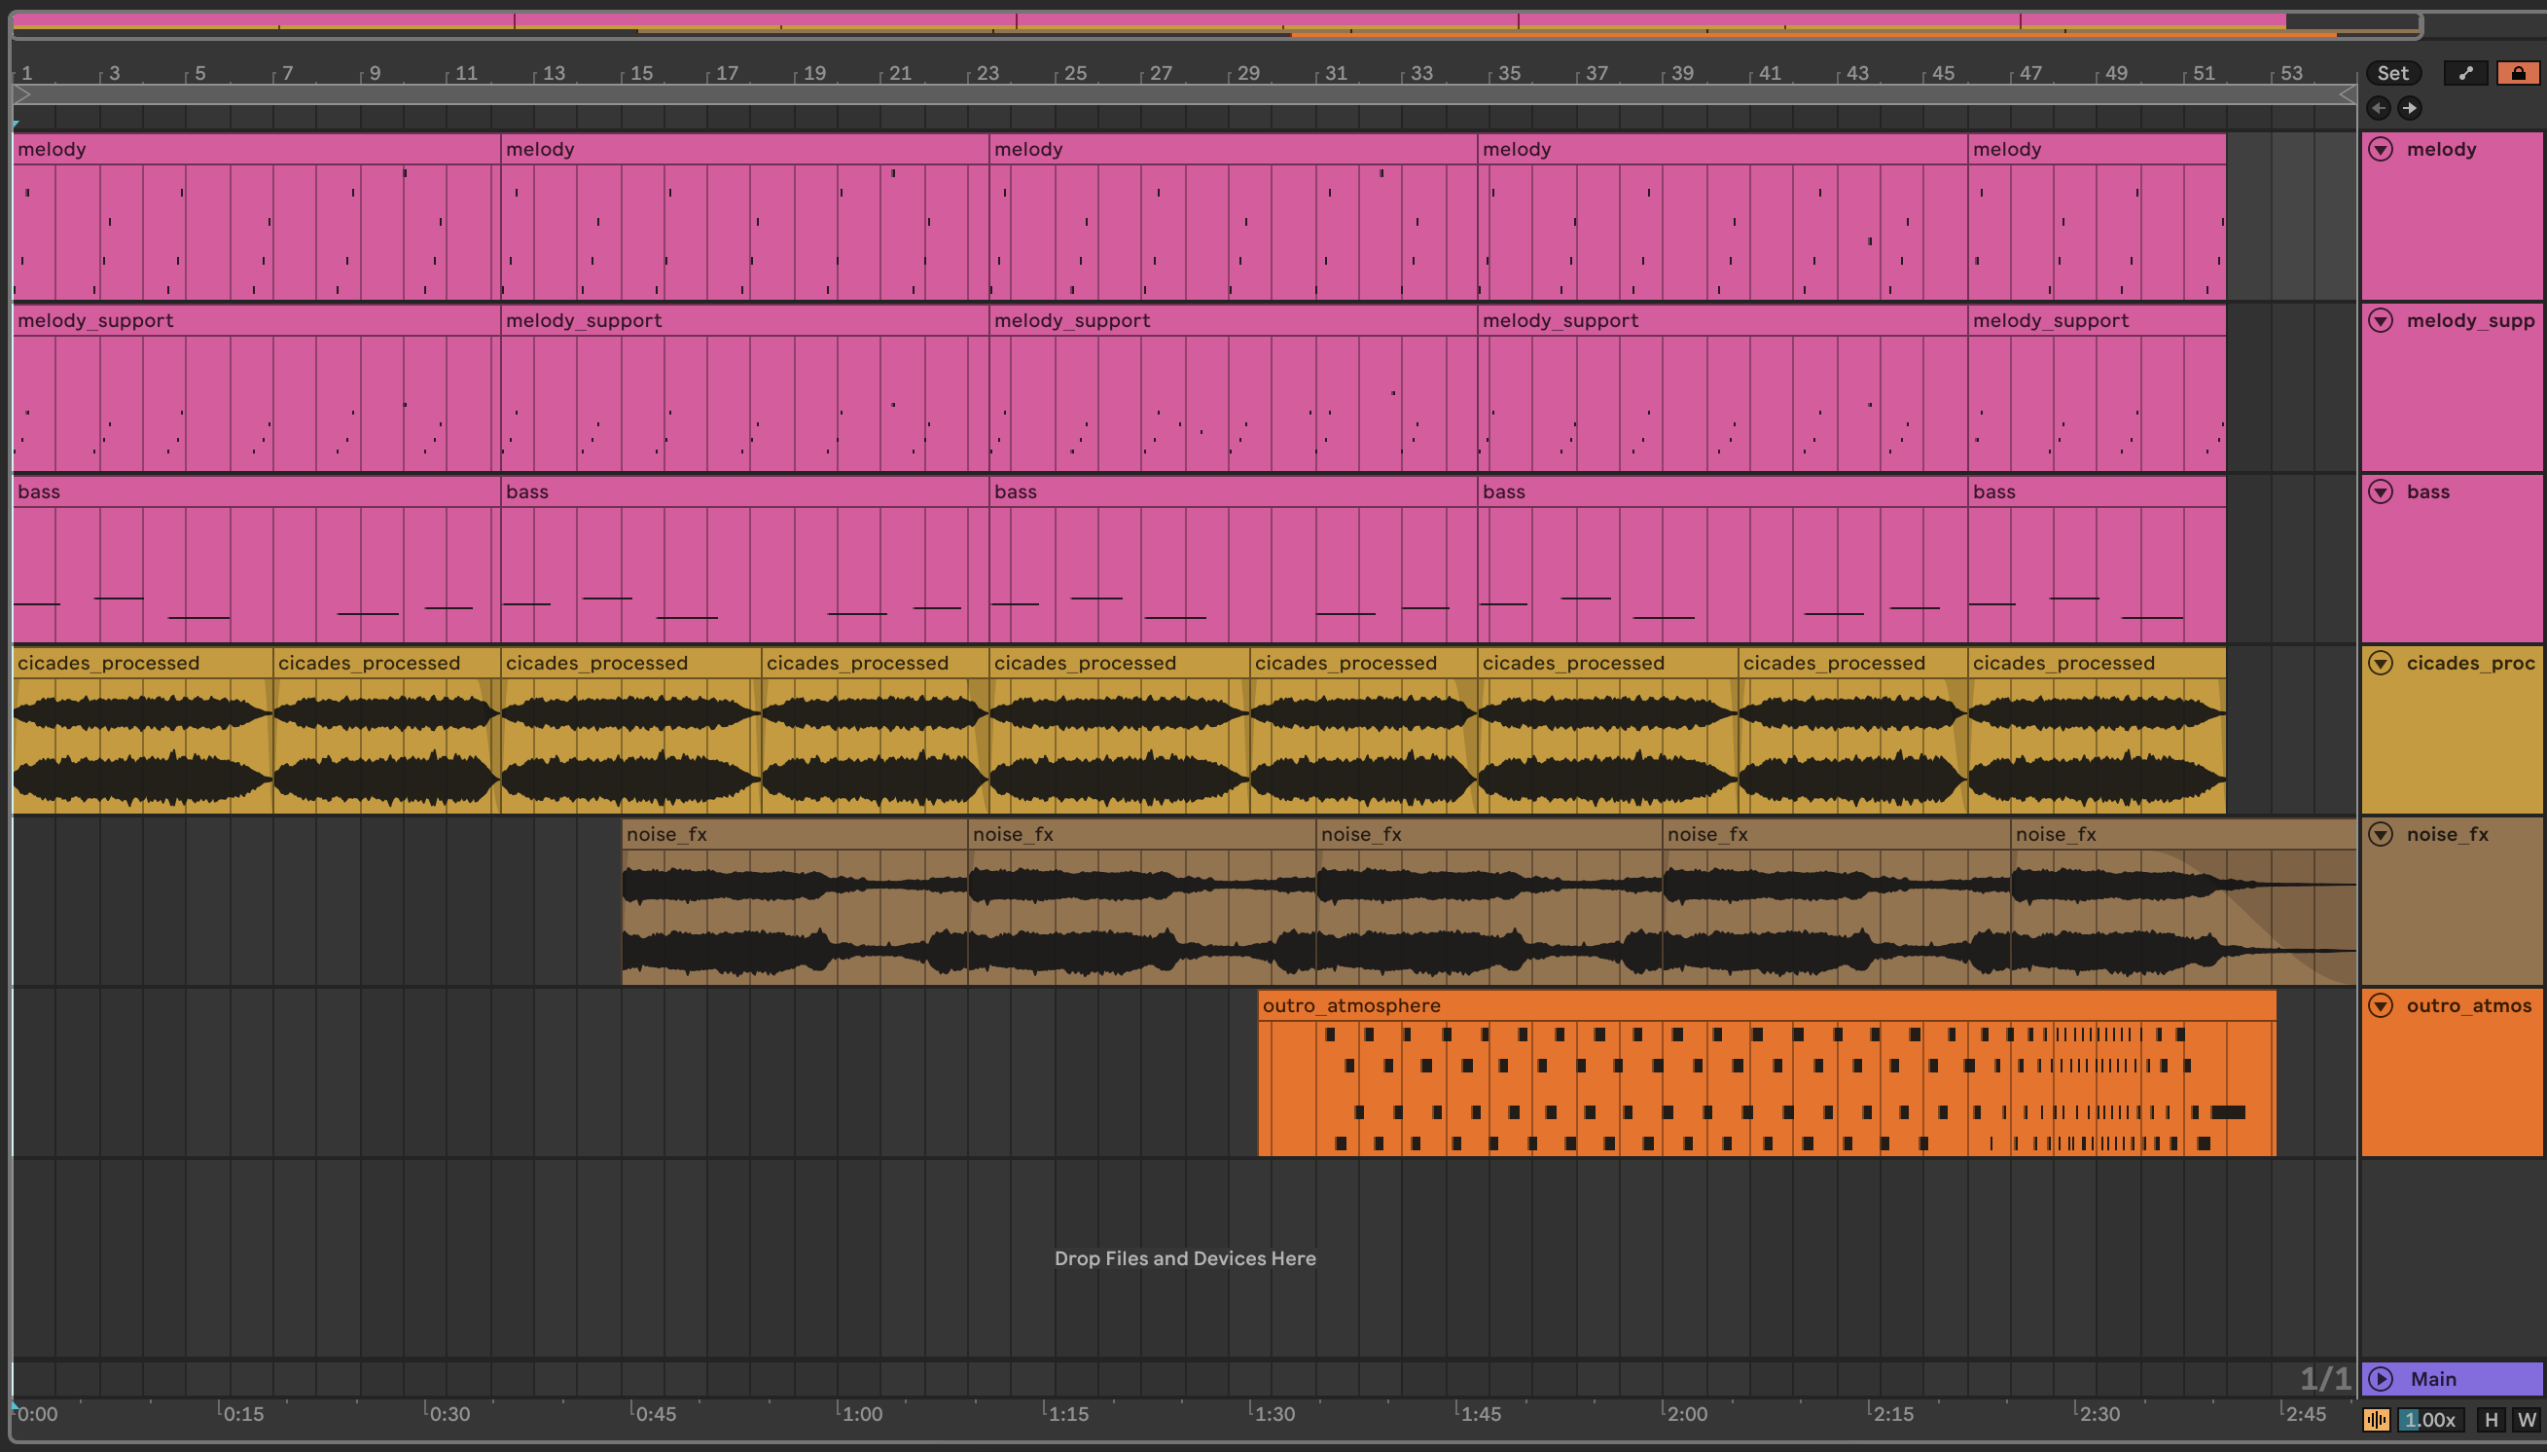Fold the outro_atmos track triangle

click(x=2381, y=1005)
